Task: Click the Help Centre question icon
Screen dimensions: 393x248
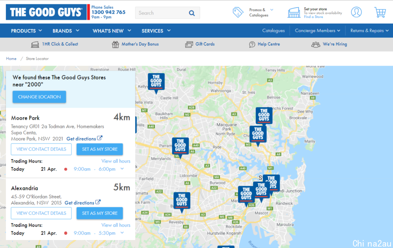Action: tap(252, 45)
